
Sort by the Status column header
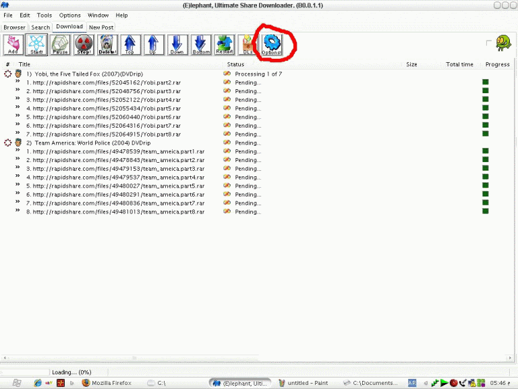235,64
